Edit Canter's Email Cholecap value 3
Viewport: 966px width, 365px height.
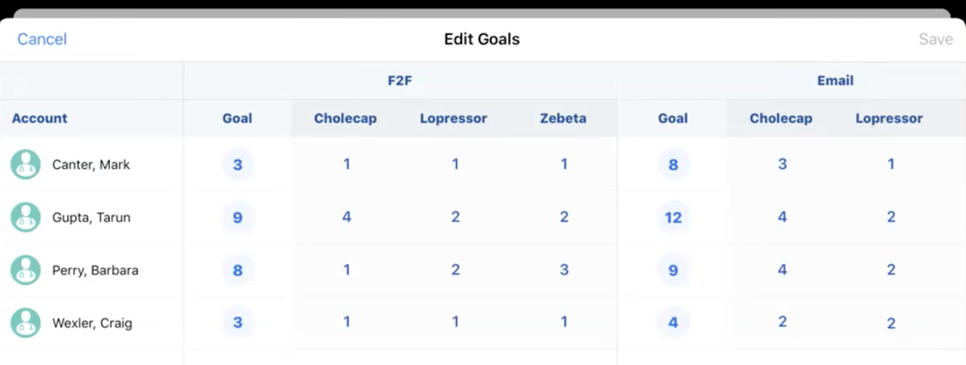[x=782, y=164]
